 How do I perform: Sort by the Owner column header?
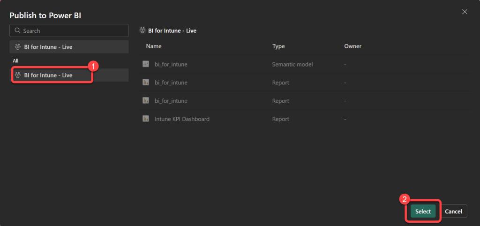tap(352, 46)
